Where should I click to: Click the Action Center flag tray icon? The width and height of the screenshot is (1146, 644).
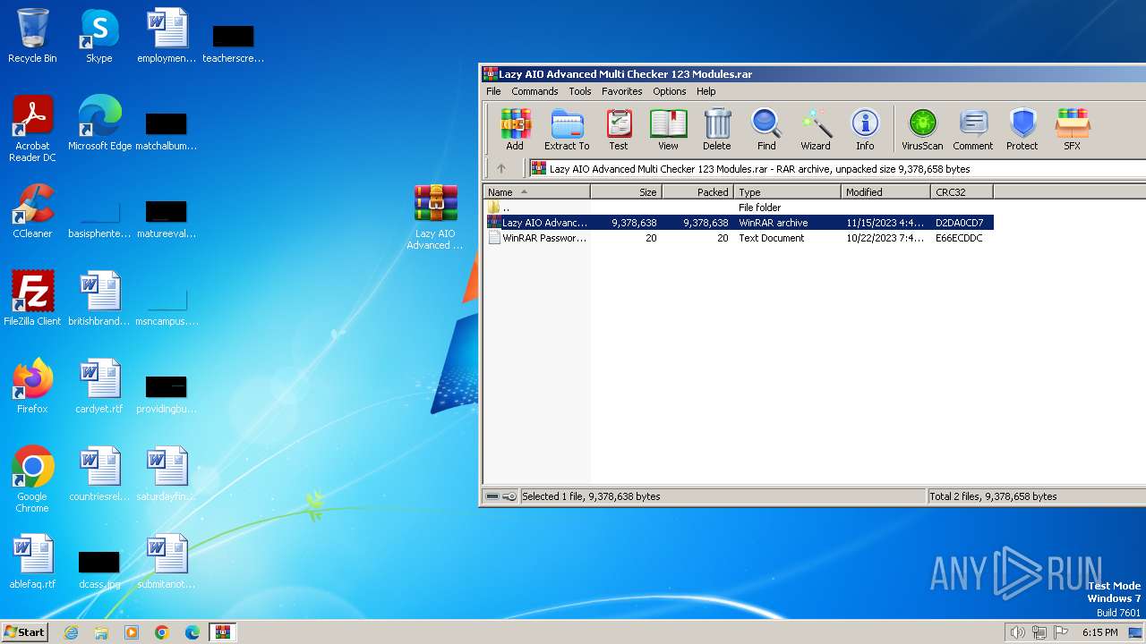[1062, 632]
